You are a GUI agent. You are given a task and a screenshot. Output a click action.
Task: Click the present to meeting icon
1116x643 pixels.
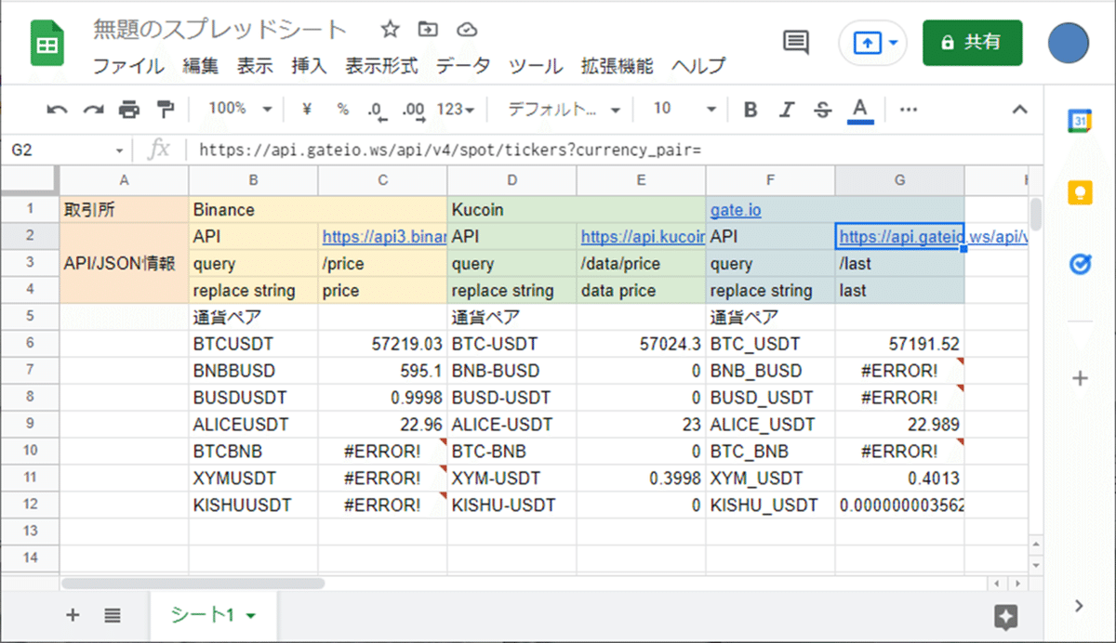[x=867, y=43]
